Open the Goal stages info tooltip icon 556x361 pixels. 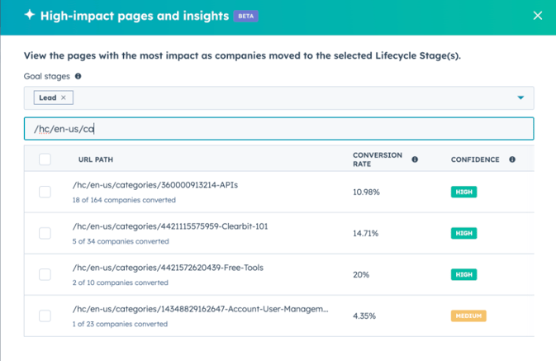pos(78,76)
